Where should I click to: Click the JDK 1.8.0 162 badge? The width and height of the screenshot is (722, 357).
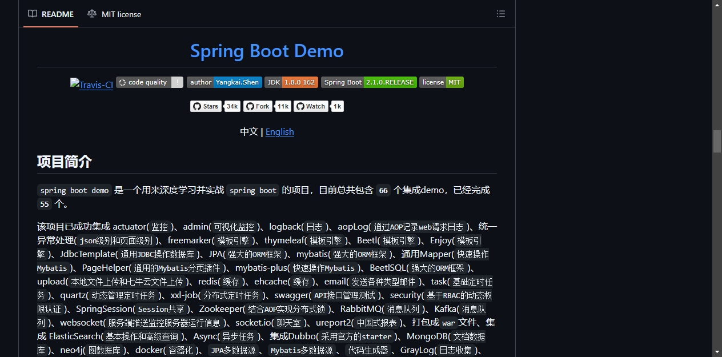(291, 82)
